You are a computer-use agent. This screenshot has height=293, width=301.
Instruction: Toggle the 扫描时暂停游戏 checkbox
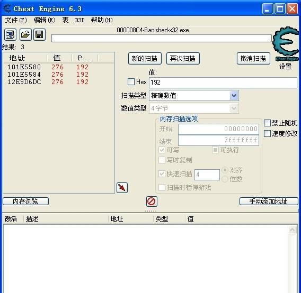tap(162, 187)
